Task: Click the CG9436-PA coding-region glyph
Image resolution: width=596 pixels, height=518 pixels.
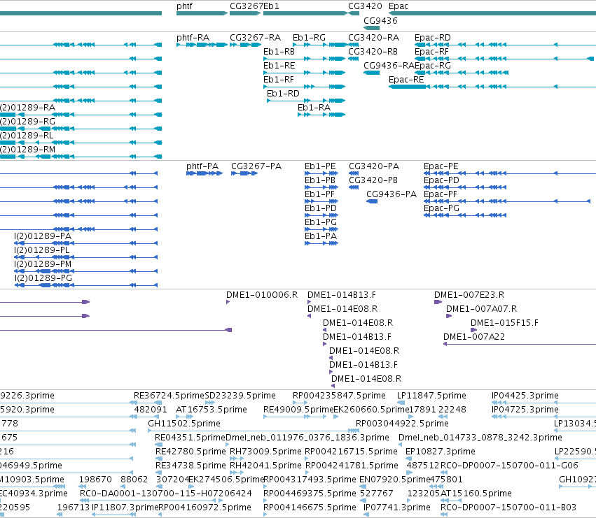Action: (x=372, y=201)
